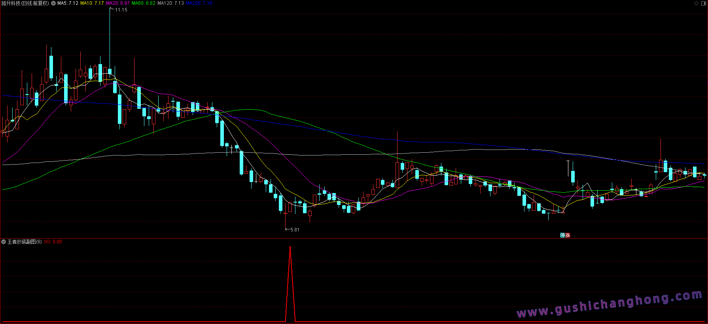The height and width of the screenshot is (324, 708).
Task: Click the candle's long upper wick below 11.15
Action: pyautogui.click(x=110, y=36)
